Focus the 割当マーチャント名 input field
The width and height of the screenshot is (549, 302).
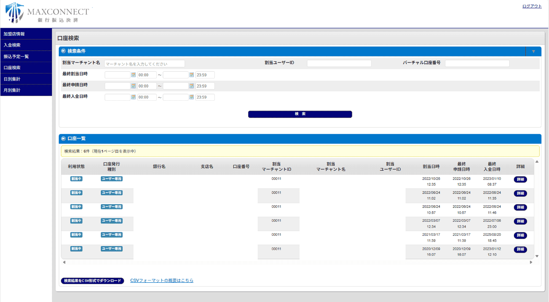pyautogui.click(x=144, y=64)
